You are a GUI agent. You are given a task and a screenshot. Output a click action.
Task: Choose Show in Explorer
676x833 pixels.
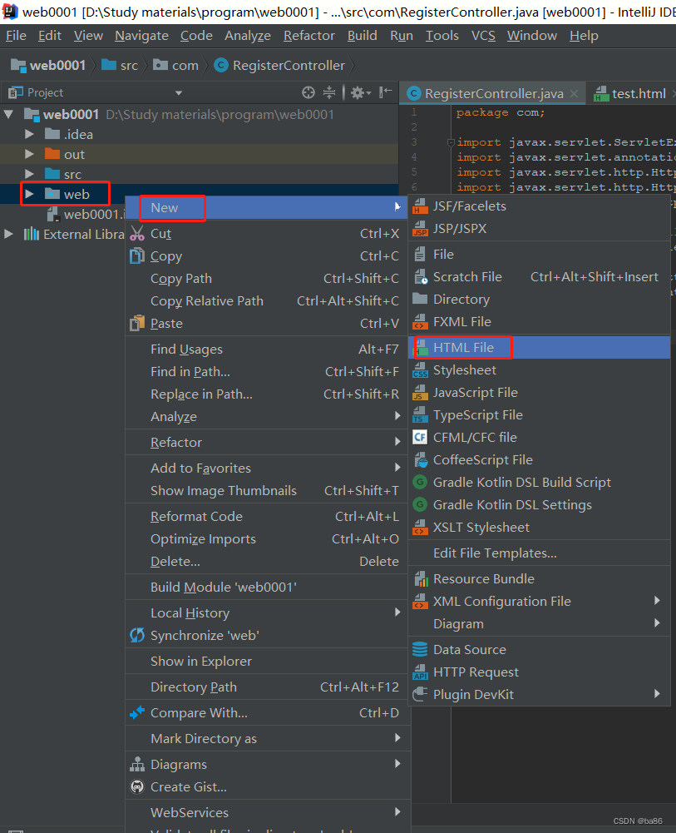point(268,662)
